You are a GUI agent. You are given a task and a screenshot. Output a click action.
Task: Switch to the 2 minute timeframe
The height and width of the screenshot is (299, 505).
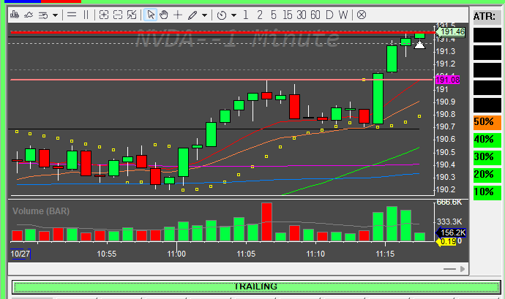click(260, 15)
